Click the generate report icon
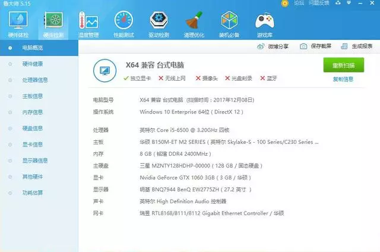 (344, 46)
